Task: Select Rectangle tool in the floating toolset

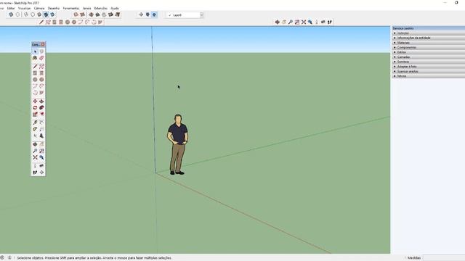Action: coord(35,72)
